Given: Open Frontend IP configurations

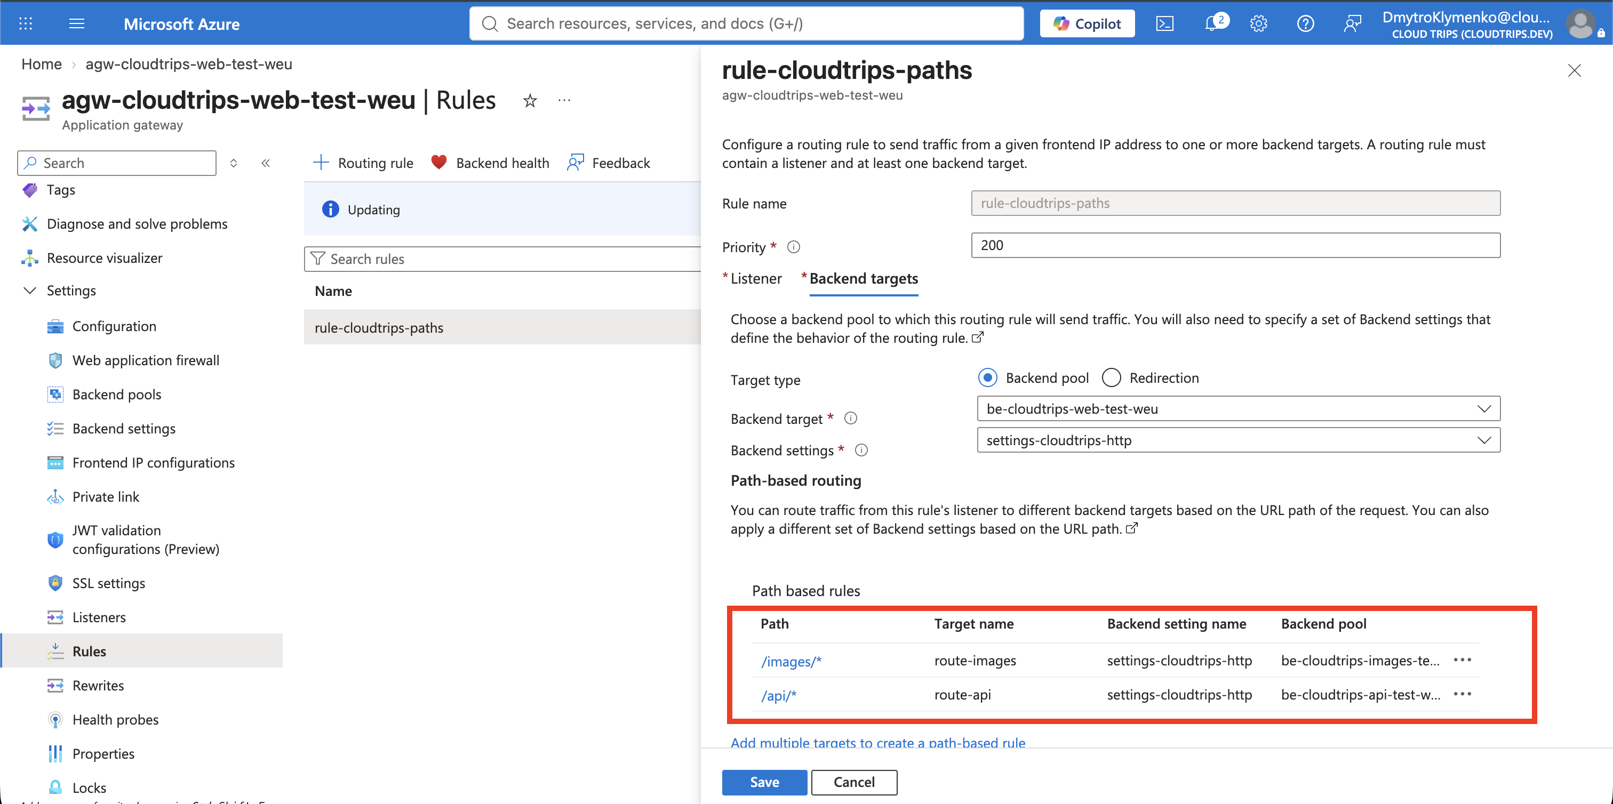Looking at the screenshot, I should (x=153, y=462).
